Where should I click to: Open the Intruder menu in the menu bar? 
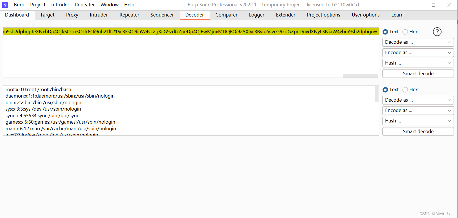click(x=60, y=5)
